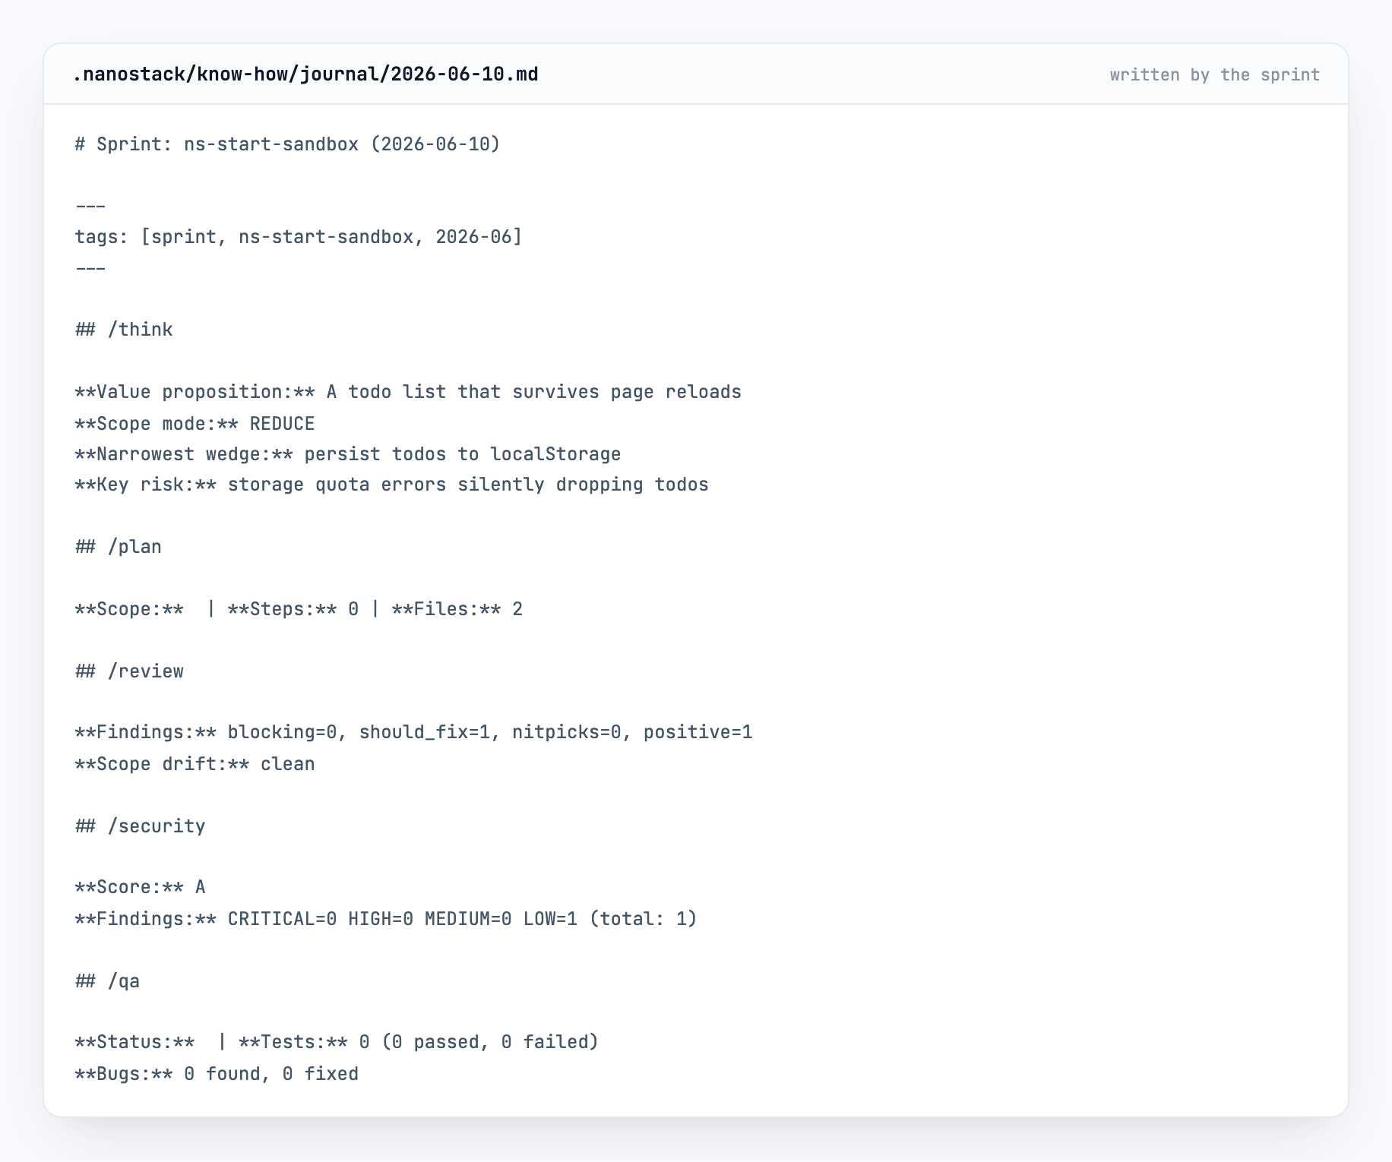Screen dimensions: 1392x1162
Task: Click the '**Bugs:** 0 found, 0 fixed' line
Action: click(217, 1074)
